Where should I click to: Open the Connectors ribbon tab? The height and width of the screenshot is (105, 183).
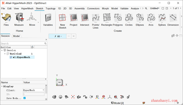[x=93, y=9]
